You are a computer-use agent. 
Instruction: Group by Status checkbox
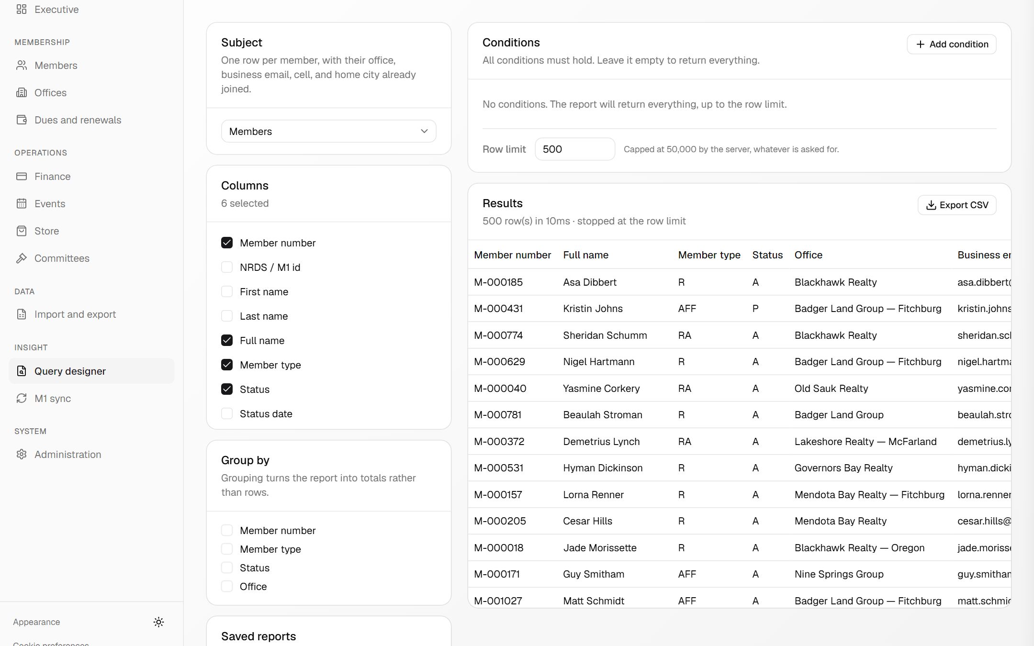point(227,568)
